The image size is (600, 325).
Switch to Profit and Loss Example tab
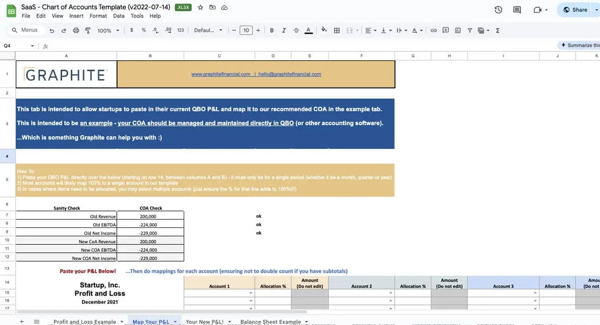tap(85, 321)
